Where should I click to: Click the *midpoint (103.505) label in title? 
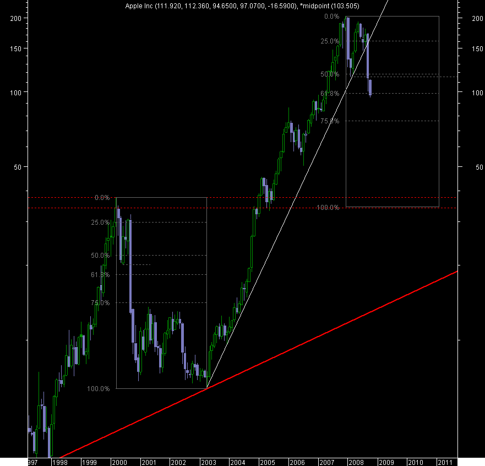click(329, 6)
